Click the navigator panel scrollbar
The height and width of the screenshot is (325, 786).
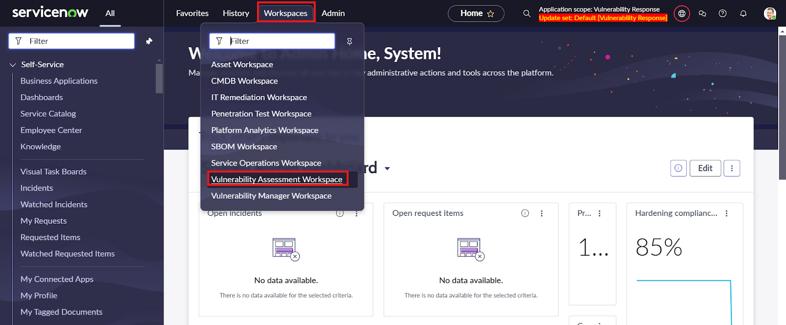click(x=159, y=78)
